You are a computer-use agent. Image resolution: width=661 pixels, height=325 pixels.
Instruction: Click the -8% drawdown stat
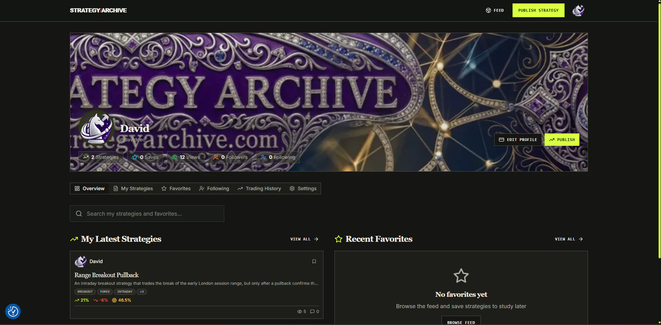[101, 300]
